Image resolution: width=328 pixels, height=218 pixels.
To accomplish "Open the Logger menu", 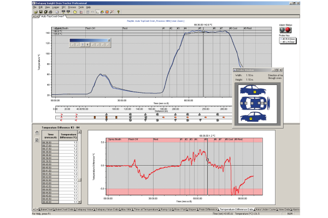I will [x=55, y=7].
